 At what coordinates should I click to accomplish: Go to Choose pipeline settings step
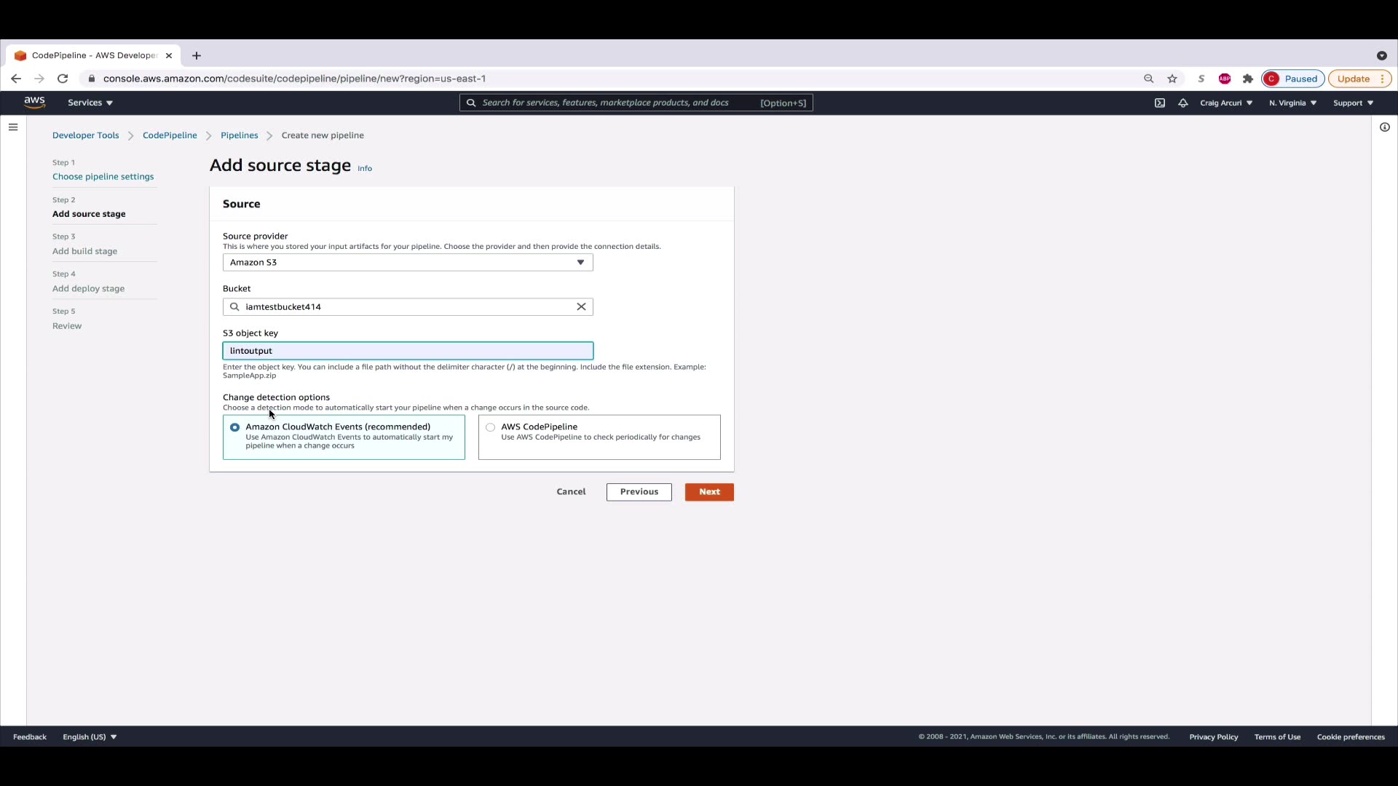coord(103,177)
